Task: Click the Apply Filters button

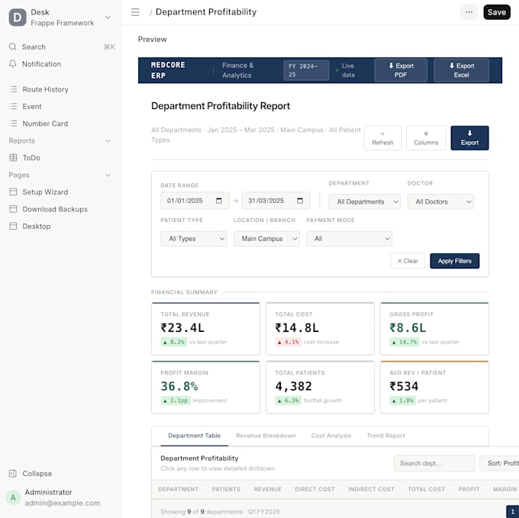Action: click(x=454, y=261)
